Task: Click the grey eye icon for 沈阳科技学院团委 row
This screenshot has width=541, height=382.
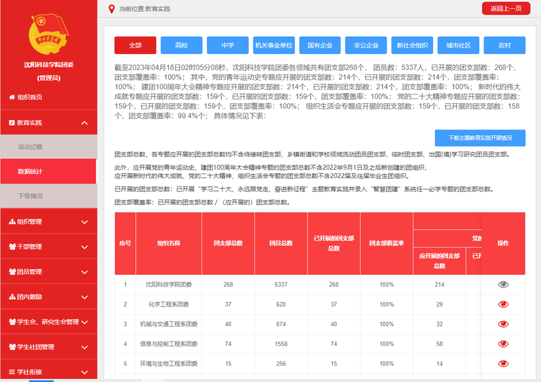Action: pyautogui.click(x=503, y=284)
